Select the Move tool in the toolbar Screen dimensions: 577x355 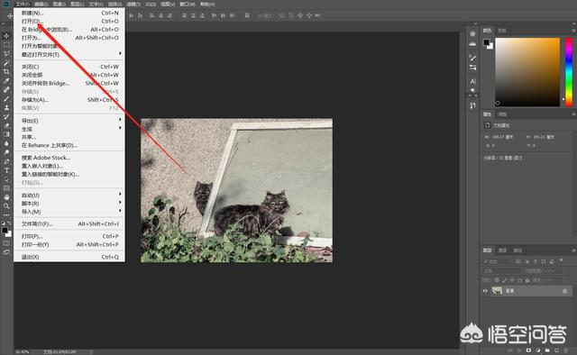pos(6,36)
